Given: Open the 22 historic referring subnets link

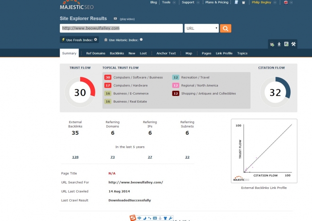Looking at the screenshot, I should 187,157.
